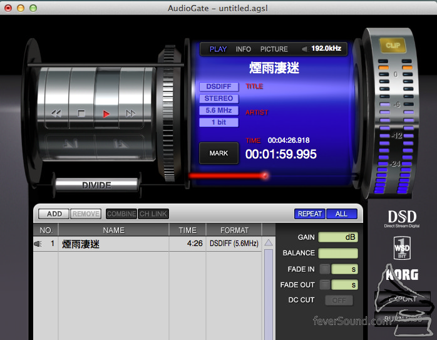Click the 192.0kHz sample rate readout

326,48
